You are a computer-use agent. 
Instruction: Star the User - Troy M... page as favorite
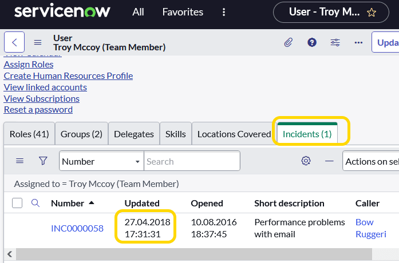(x=372, y=12)
